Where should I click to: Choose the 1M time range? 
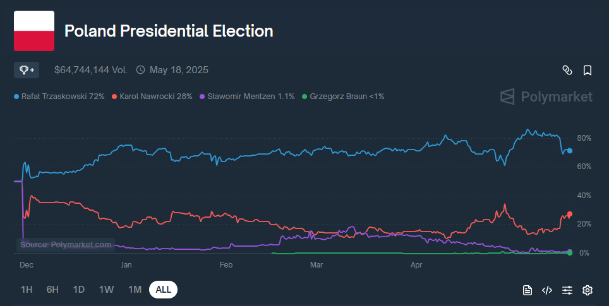135,290
